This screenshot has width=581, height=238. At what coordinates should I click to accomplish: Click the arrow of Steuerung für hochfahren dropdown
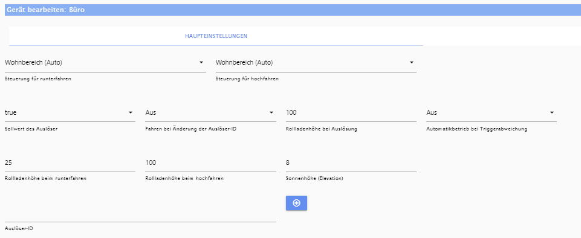tap(411, 62)
